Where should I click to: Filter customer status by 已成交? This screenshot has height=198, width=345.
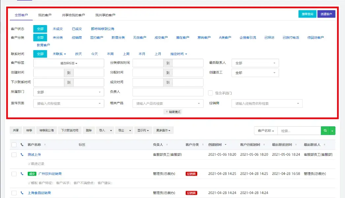point(77,29)
